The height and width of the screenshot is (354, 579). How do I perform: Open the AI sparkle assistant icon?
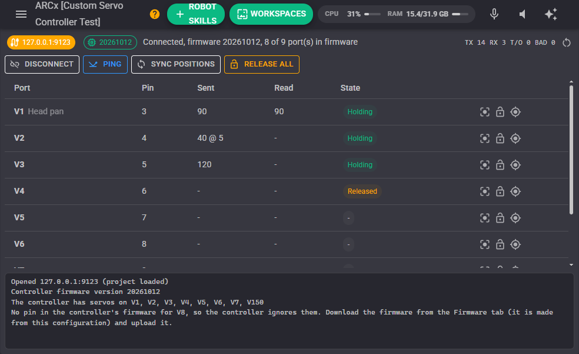551,14
